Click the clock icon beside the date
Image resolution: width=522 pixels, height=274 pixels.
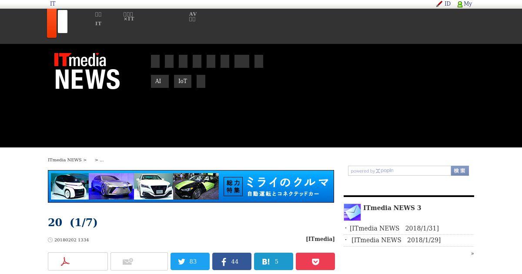(50, 240)
